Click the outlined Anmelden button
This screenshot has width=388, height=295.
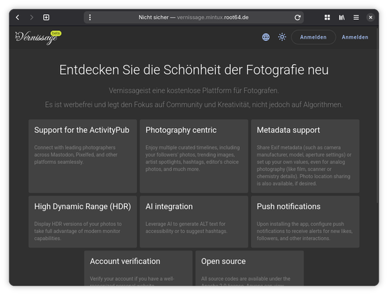[313, 37]
